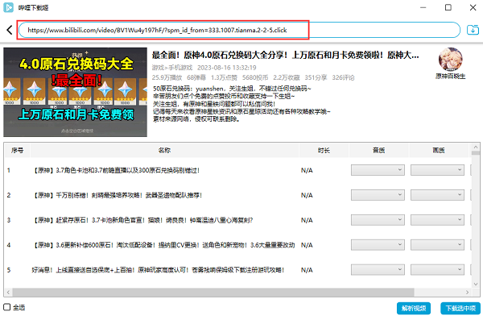Click the vertical scrollbar up arrow
This screenshot has width=483, height=320.
tap(476, 148)
